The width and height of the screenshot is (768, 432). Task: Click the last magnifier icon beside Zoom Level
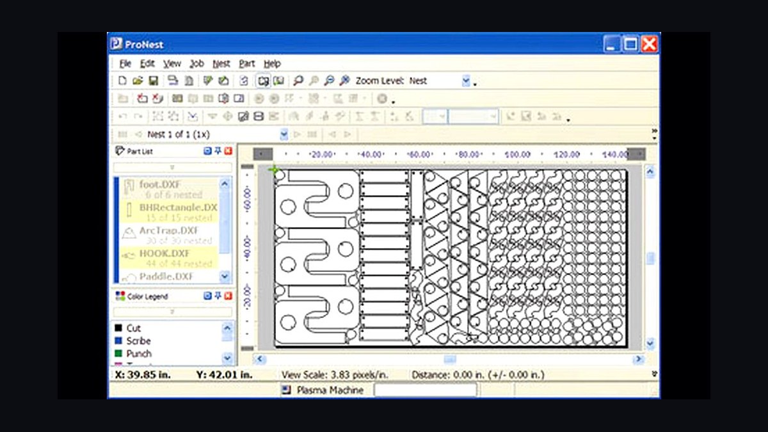pyautogui.click(x=344, y=81)
